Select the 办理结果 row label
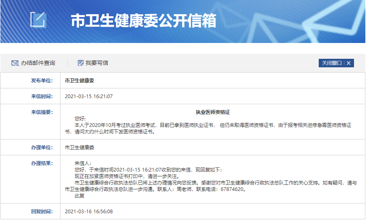The width and height of the screenshot is (369, 223). (42, 163)
